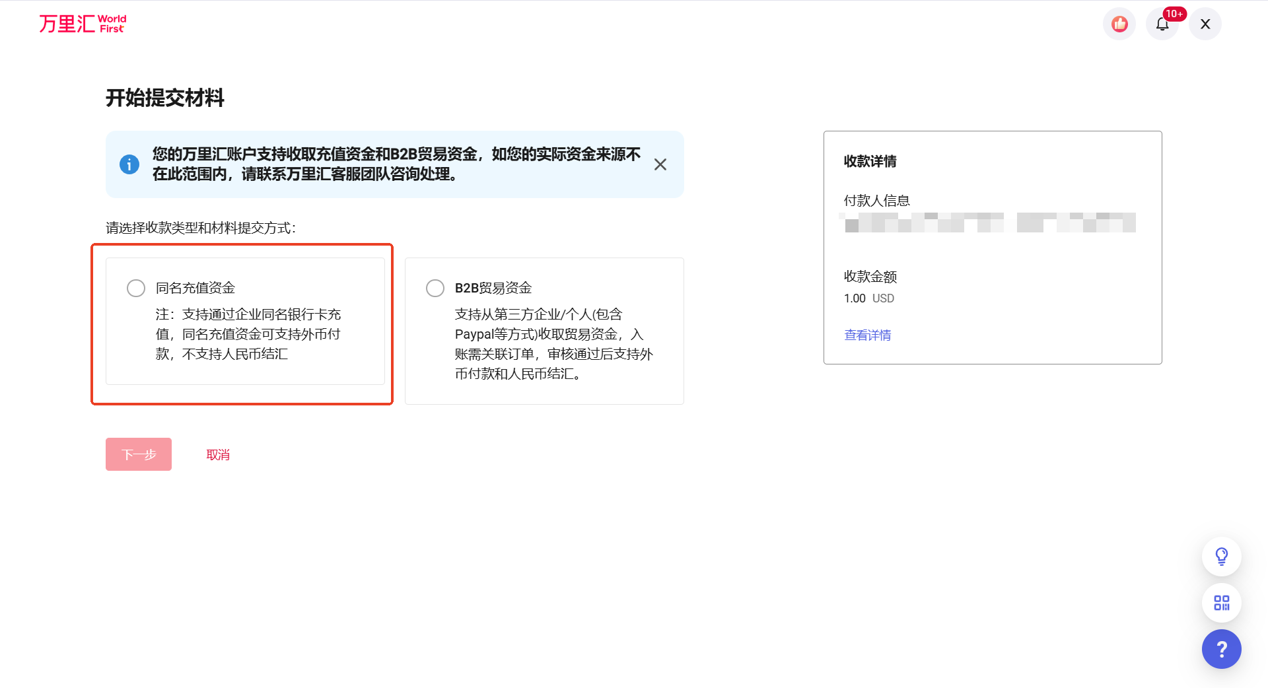Open feedback via the thumbs-up icon

click(x=1119, y=24)
